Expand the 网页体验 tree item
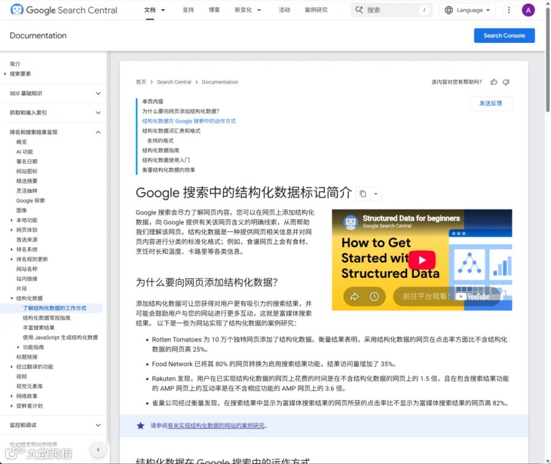 click(x=12, y=230)
